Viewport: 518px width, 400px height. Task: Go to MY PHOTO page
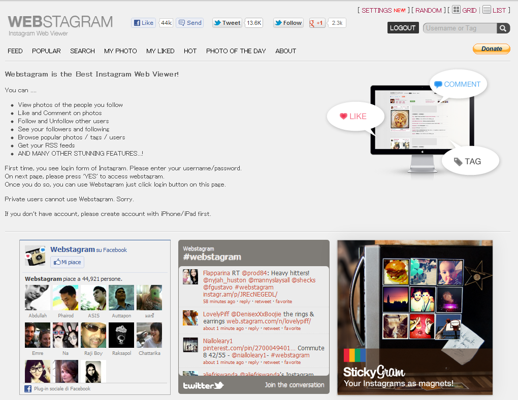tap(120, 51)
